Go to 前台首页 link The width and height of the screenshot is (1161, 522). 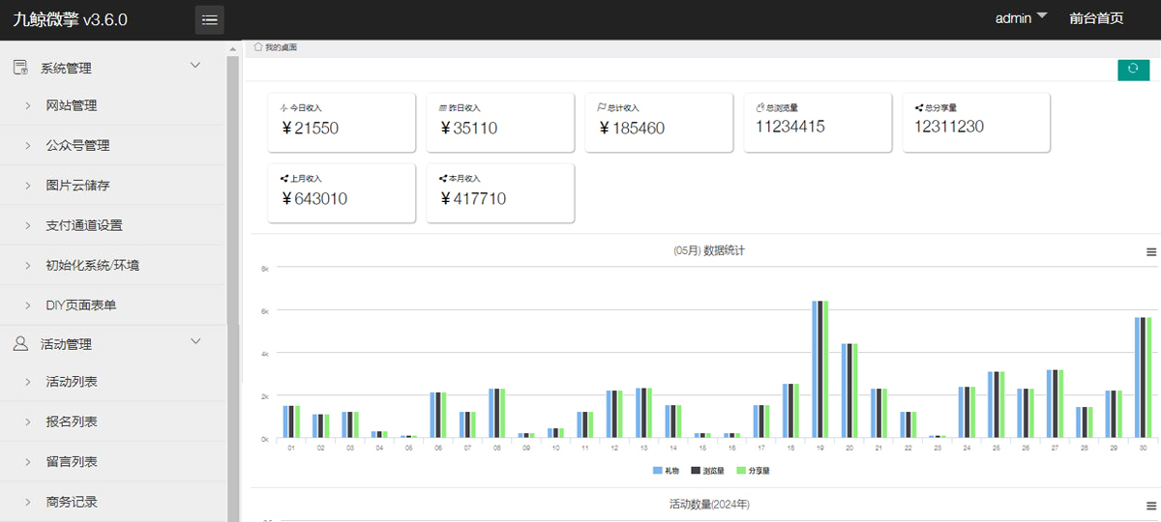click(x=1096, y=18)
